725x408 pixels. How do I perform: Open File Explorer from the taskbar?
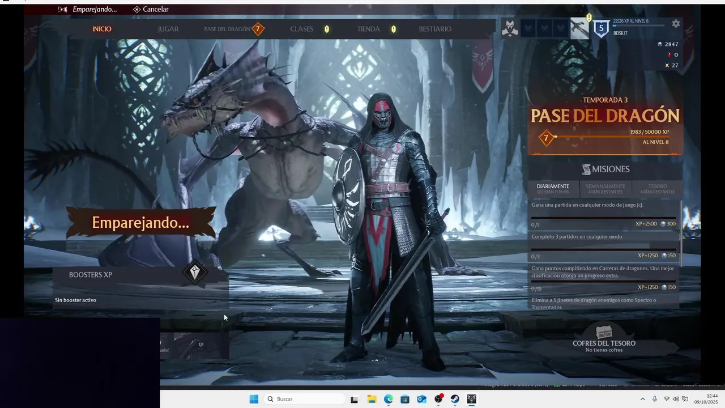[x=372, y=399]
